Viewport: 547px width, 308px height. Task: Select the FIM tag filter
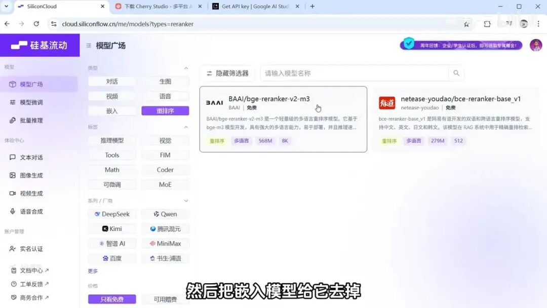point(165,155)
